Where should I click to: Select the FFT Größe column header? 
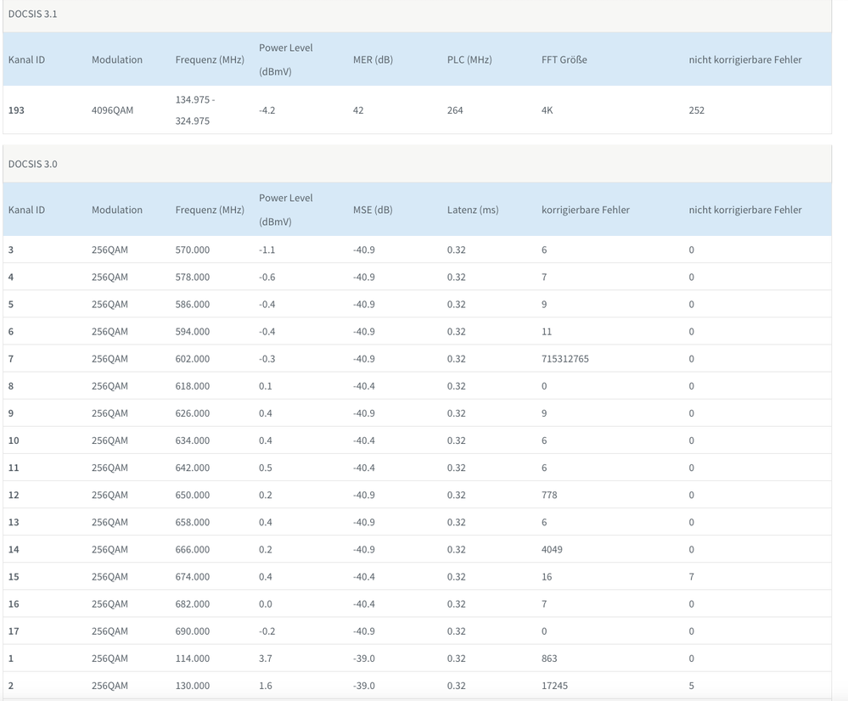(x=564, y=59)
